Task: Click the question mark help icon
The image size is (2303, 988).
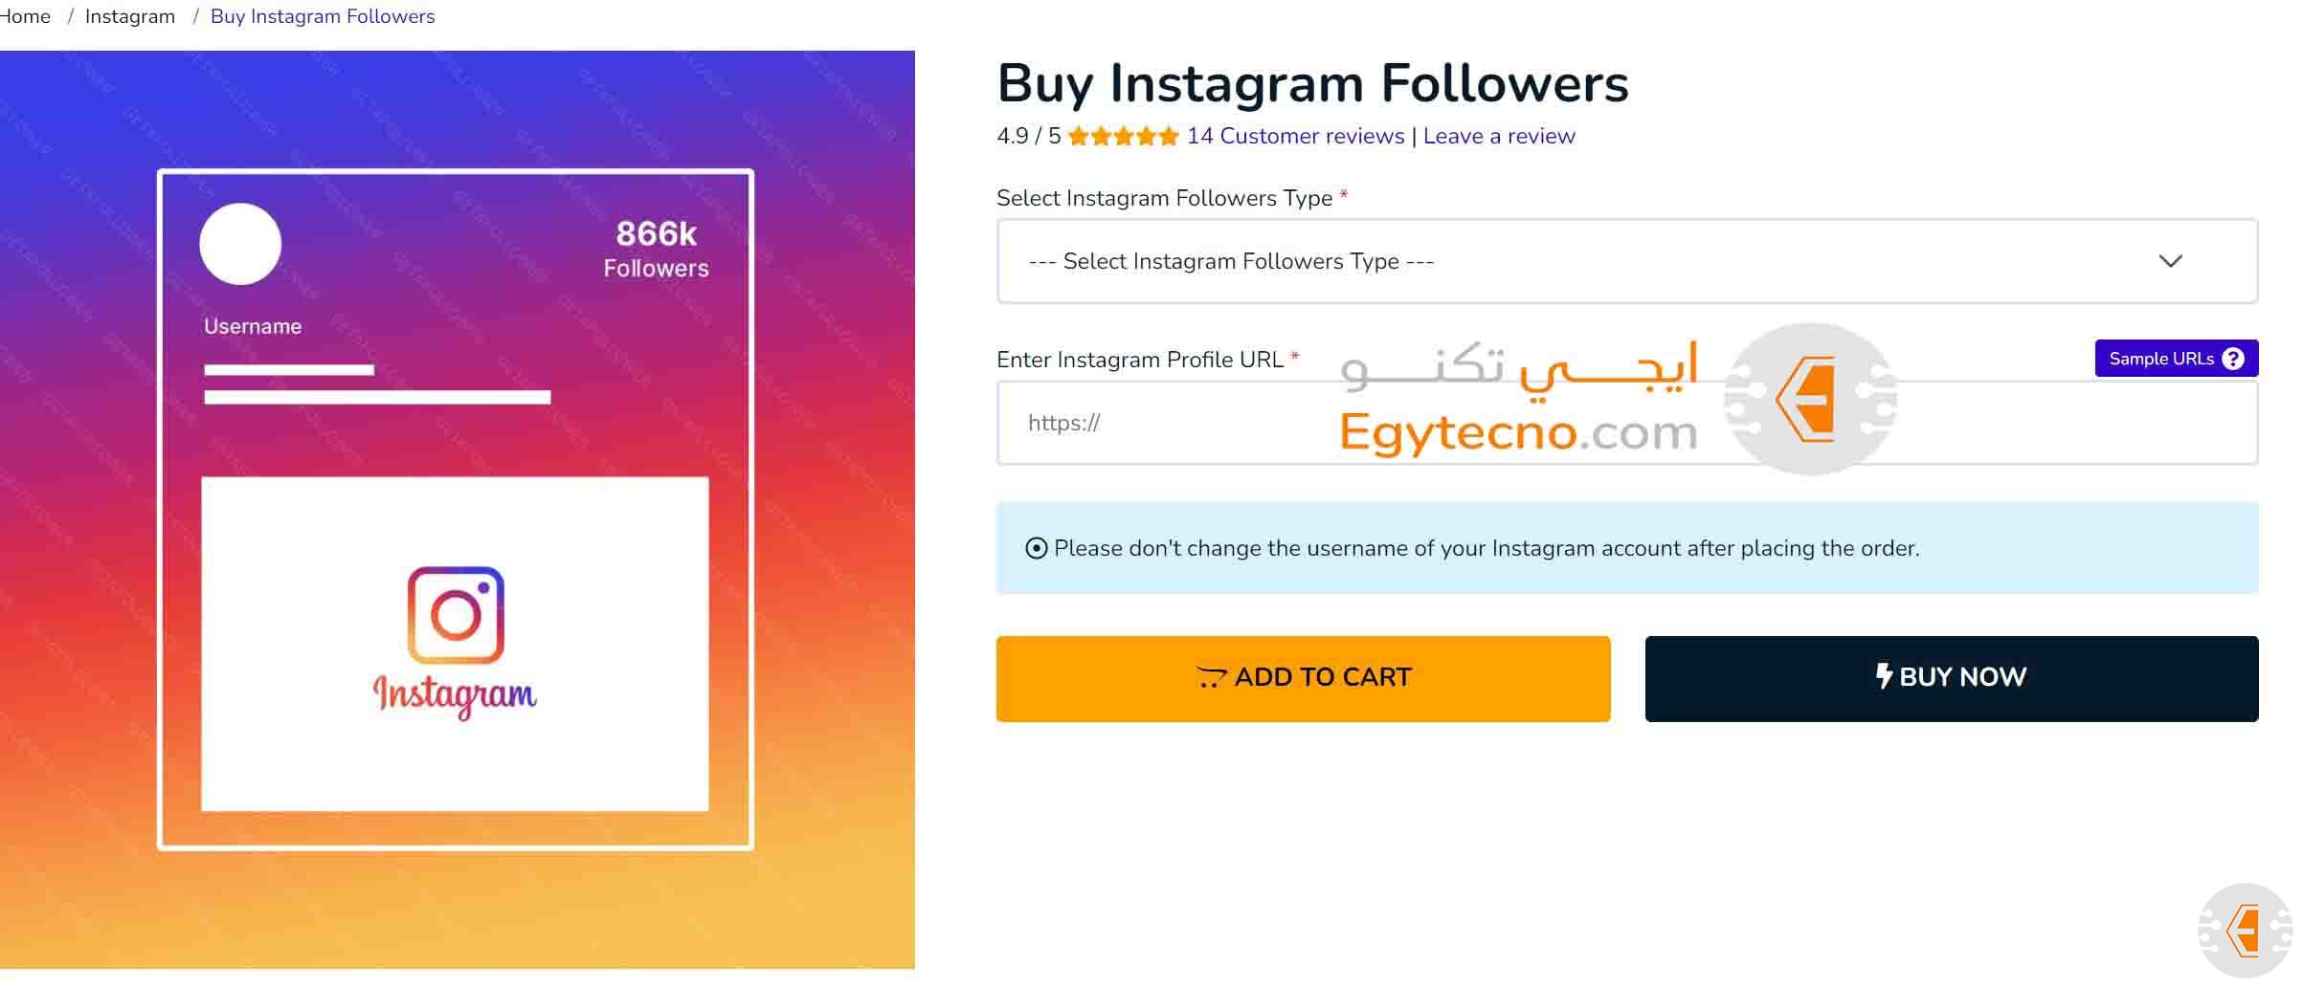Action: (2233, 359)
